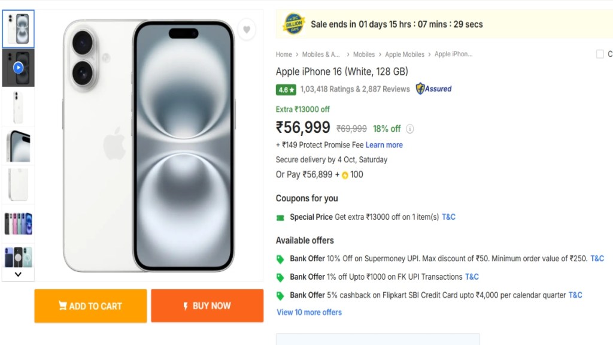
Task: Go to Apple Mobiles breadcrumb
Action: click(x=405, y=55)
